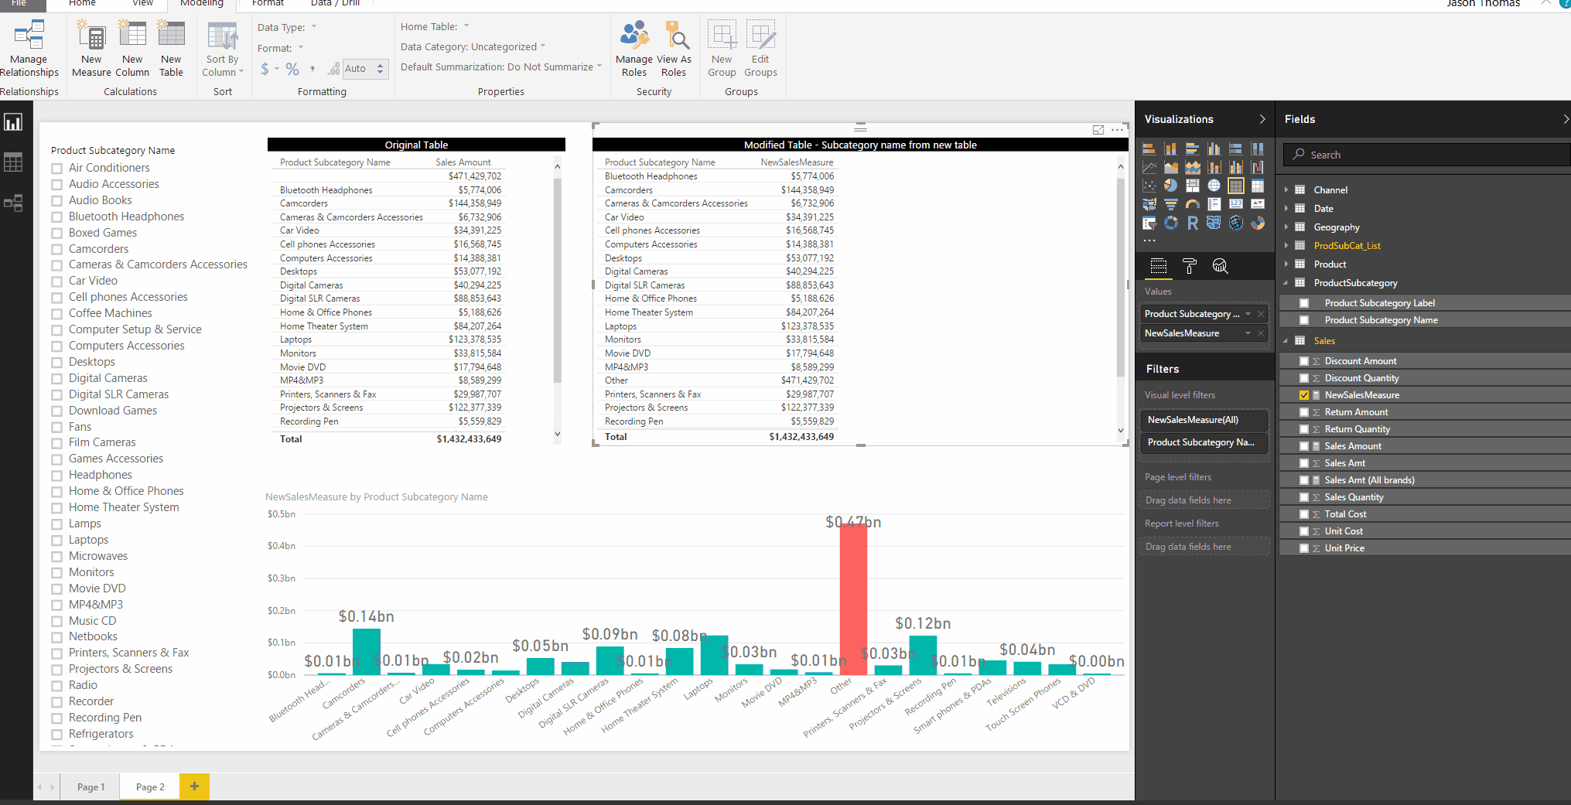Click Manage Relationships button
This screenshot has width=1571, height=805.
29,49
